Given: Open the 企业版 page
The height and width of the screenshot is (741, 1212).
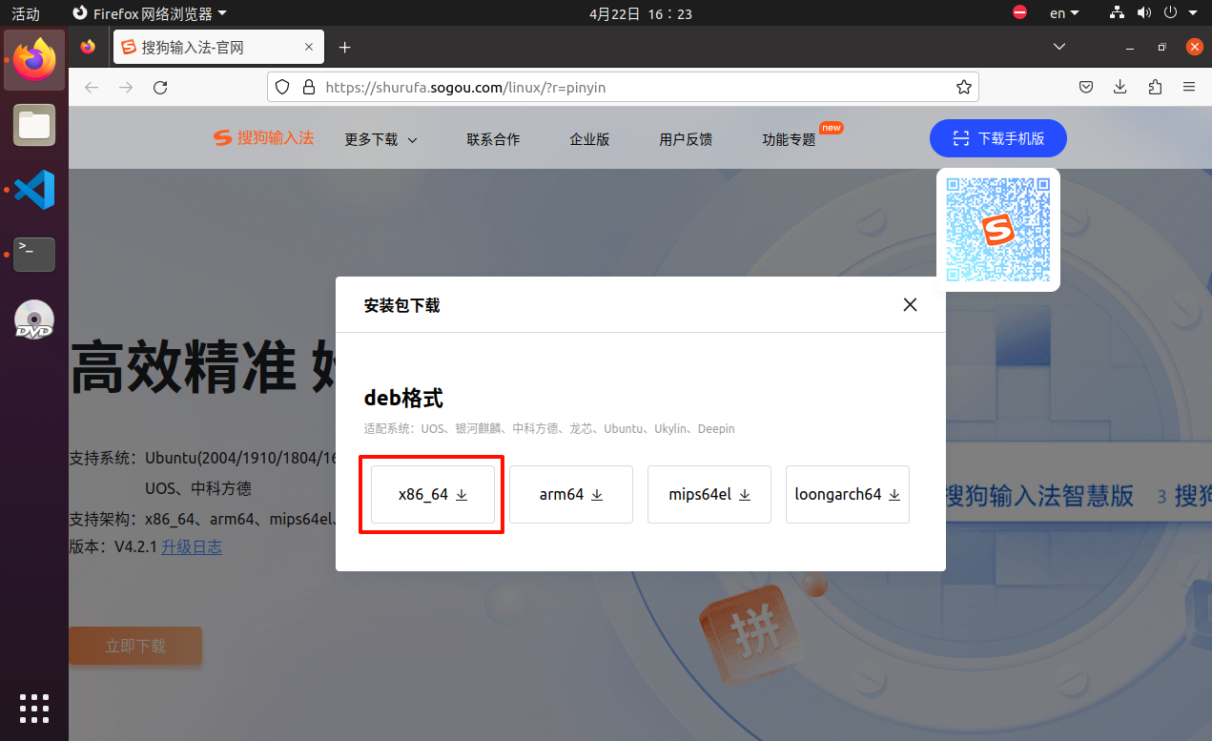Looking at the screenshot, I should [x=589, y=139].
